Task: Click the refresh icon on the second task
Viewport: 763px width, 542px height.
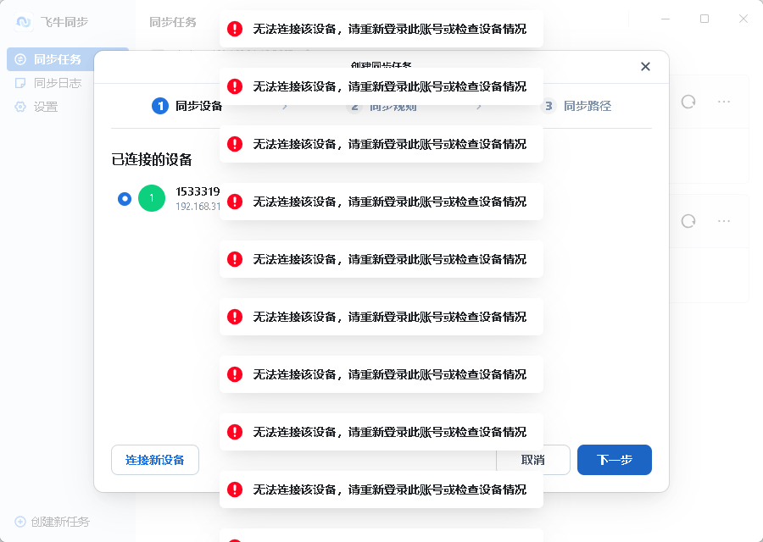Action: click(x=688, y=221)
